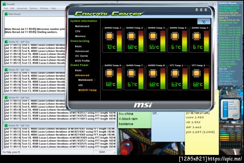Click the CPU Usage gadget

tap(231, 136)
